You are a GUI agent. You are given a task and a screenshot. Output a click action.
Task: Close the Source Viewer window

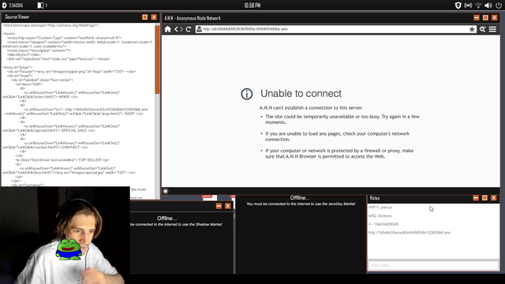pyautogui.click(x=154, y=17)
